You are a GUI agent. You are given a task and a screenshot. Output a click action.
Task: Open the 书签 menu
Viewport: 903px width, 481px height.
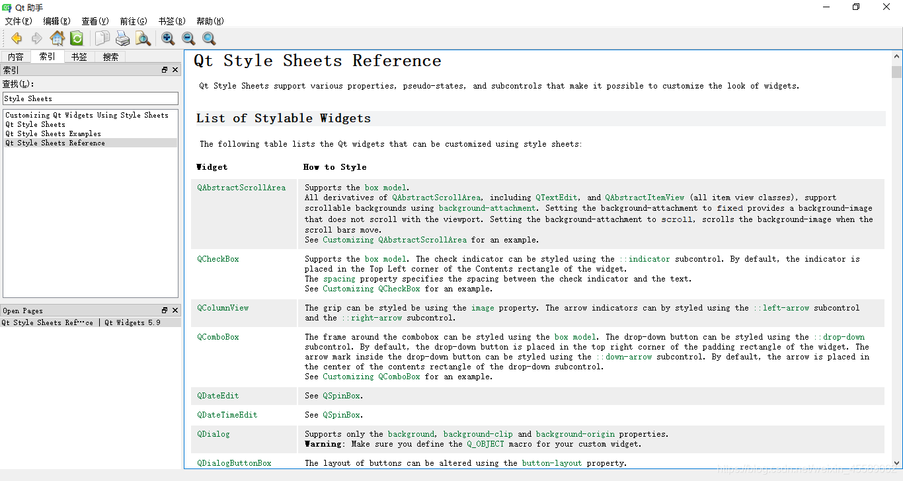pos(171,20)
